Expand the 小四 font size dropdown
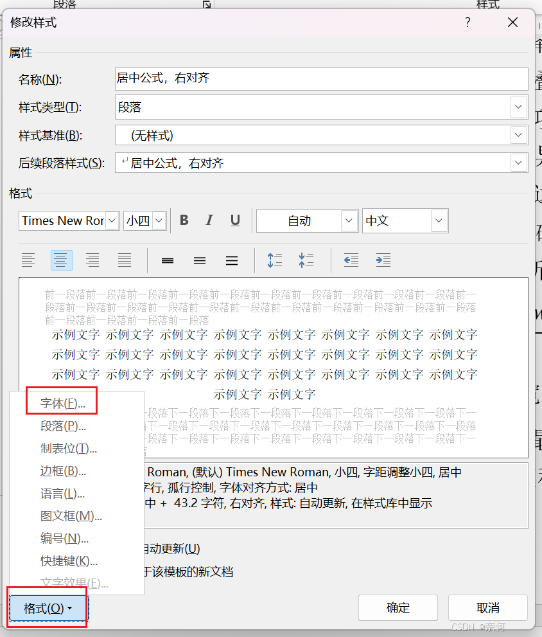 tap(159, 220)
